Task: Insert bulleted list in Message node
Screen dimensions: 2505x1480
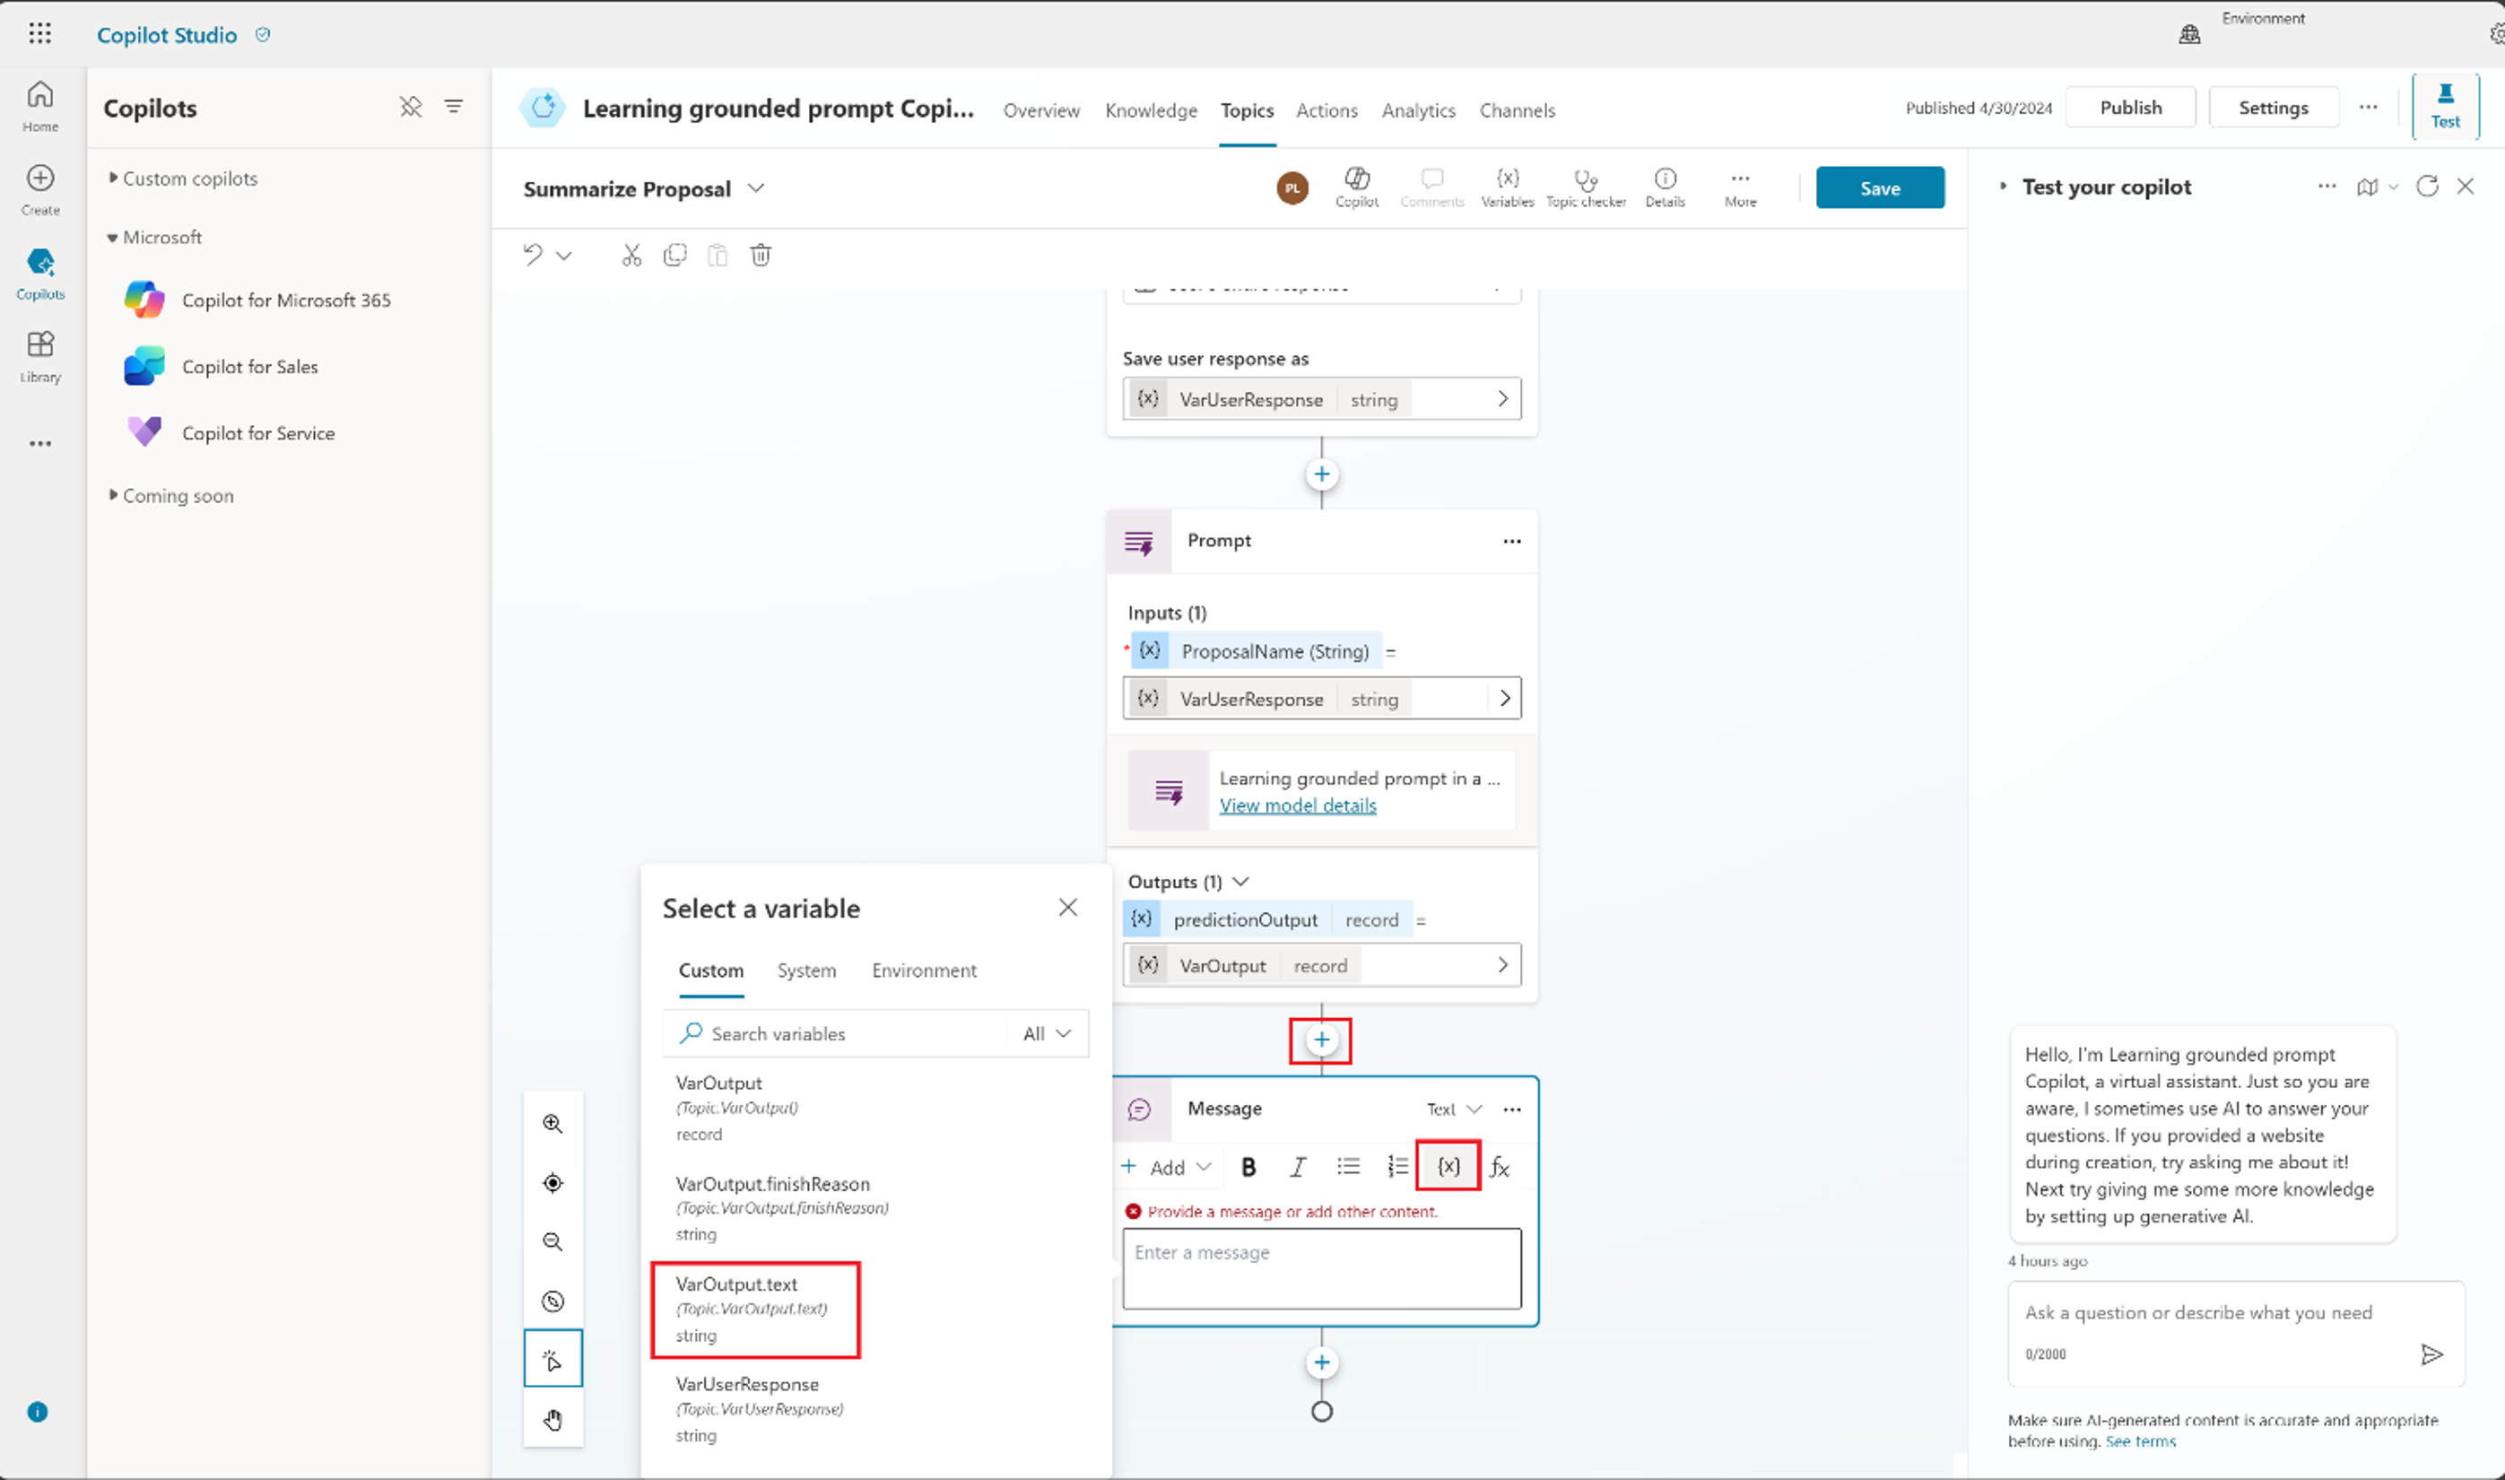Action: (x=1348, y=1167)
